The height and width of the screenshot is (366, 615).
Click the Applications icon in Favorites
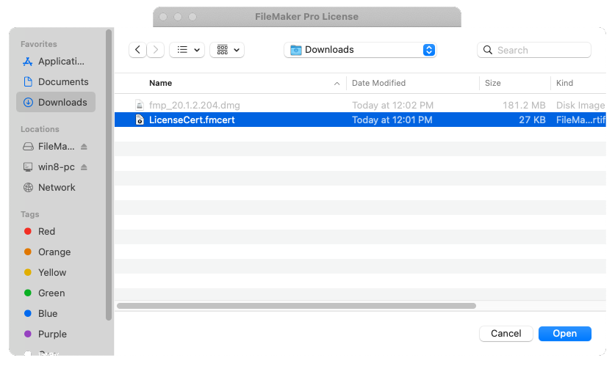[27, 62]
